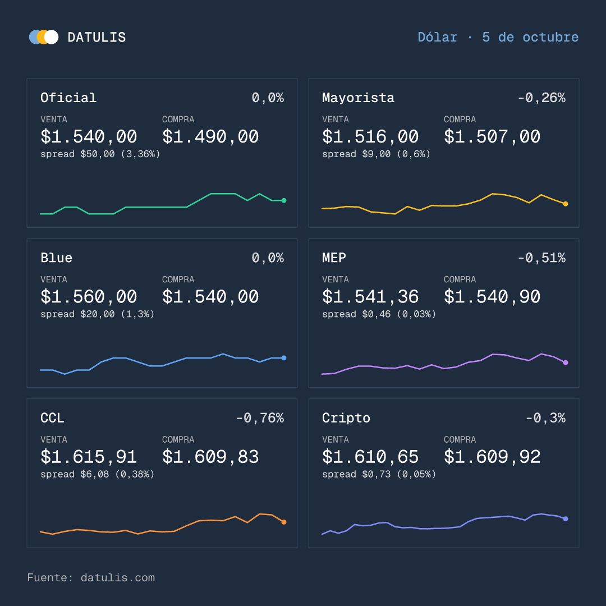Click the COMPRA label in CCL card

tap(178, 439)
